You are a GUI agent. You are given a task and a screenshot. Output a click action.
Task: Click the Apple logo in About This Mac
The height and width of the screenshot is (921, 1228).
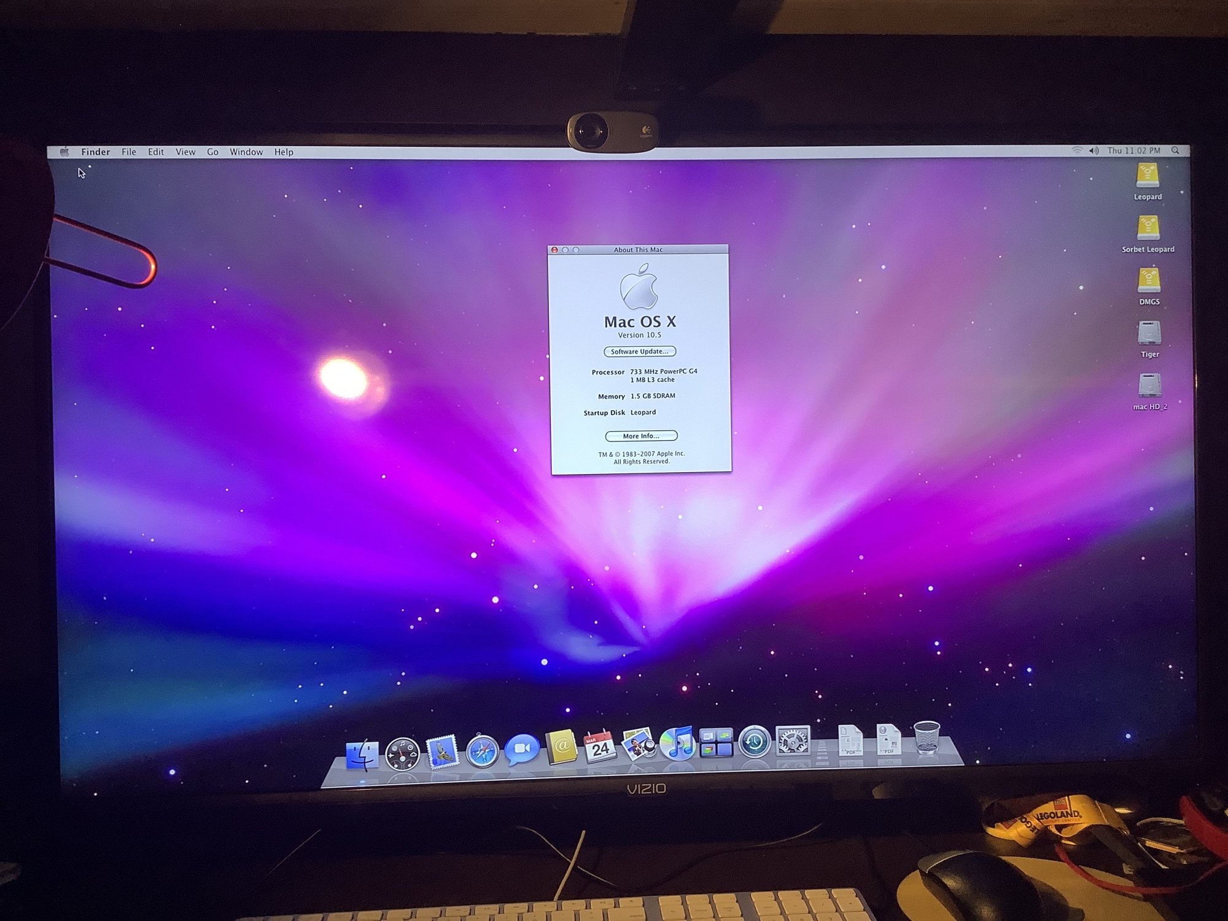(639, 286)
